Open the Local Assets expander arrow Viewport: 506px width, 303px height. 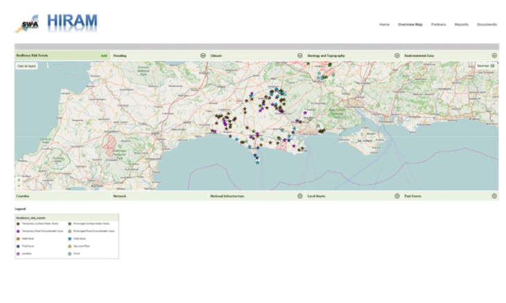point(397,196)
